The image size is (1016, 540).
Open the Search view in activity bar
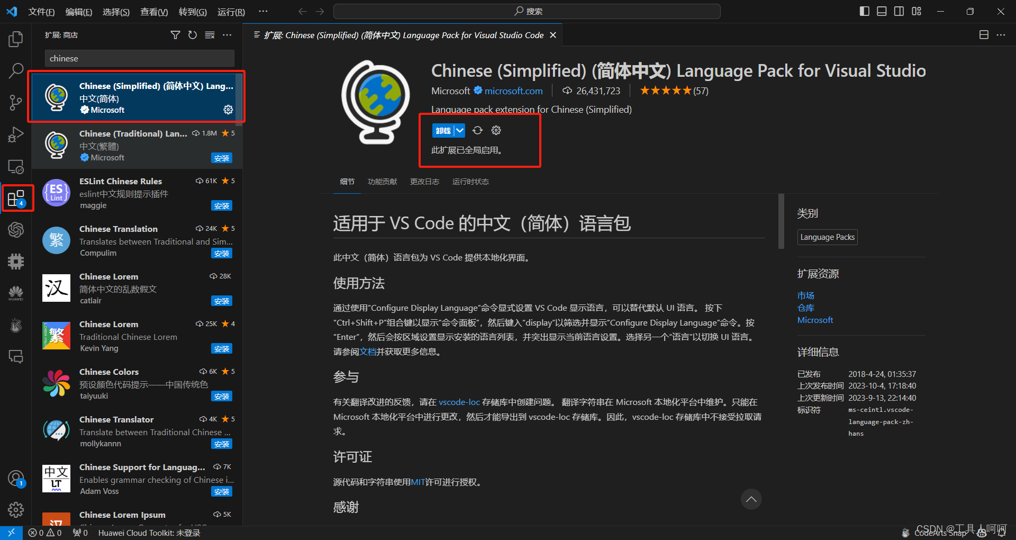pos(16,70)
